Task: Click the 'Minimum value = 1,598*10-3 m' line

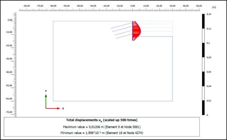Action: [x=102, y=133]
